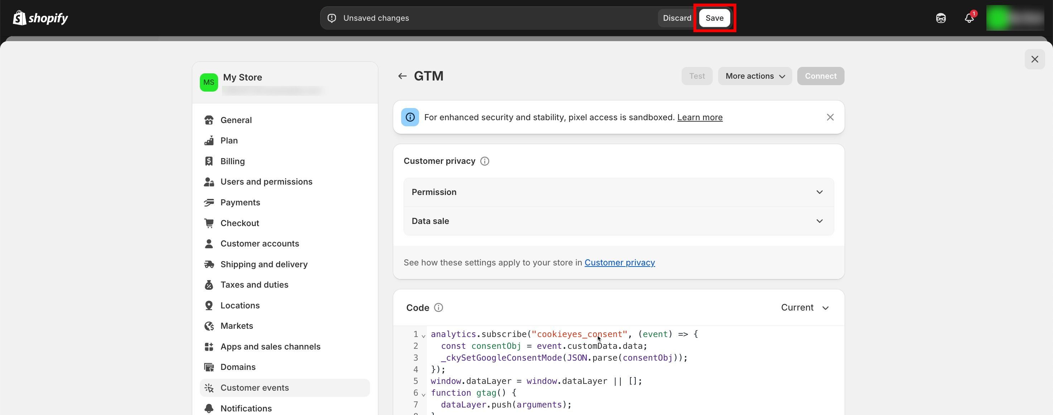Discard the unsaved changes

(677, 18)
